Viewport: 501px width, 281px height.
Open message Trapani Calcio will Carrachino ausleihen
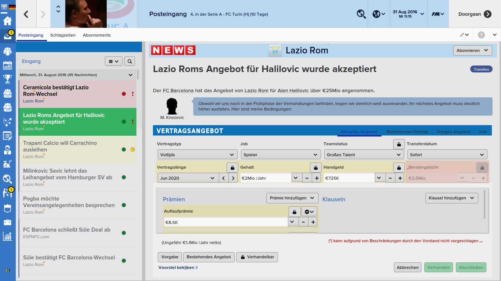tap(77, 150)
